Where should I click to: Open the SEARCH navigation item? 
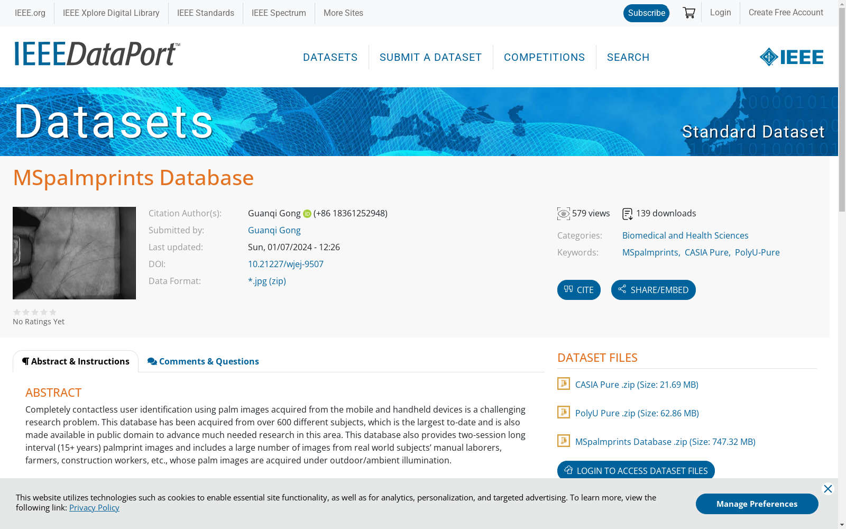(628, 57)
